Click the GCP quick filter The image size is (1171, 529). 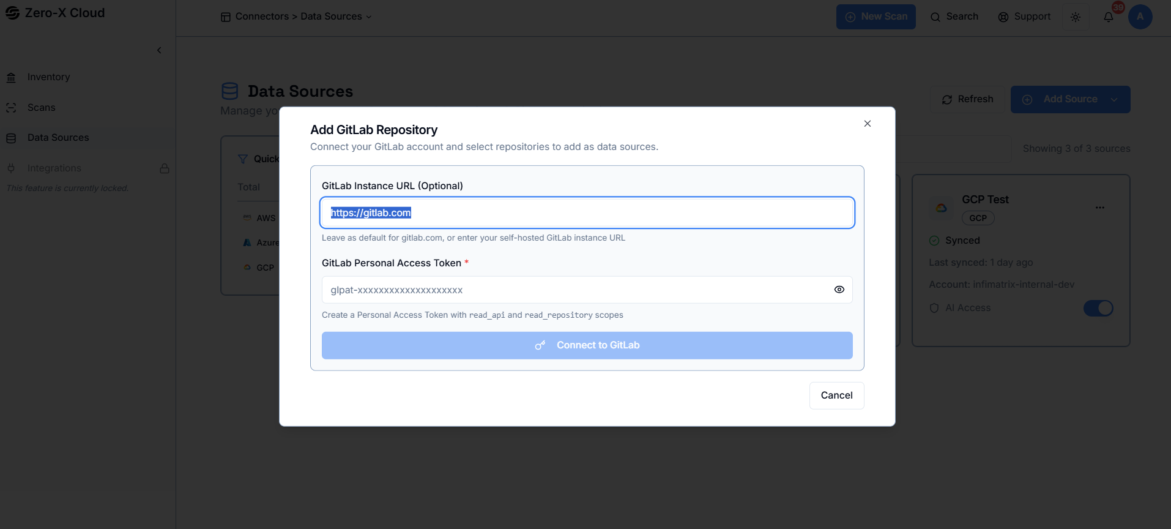pyautogui.click(x=259, y=268)
